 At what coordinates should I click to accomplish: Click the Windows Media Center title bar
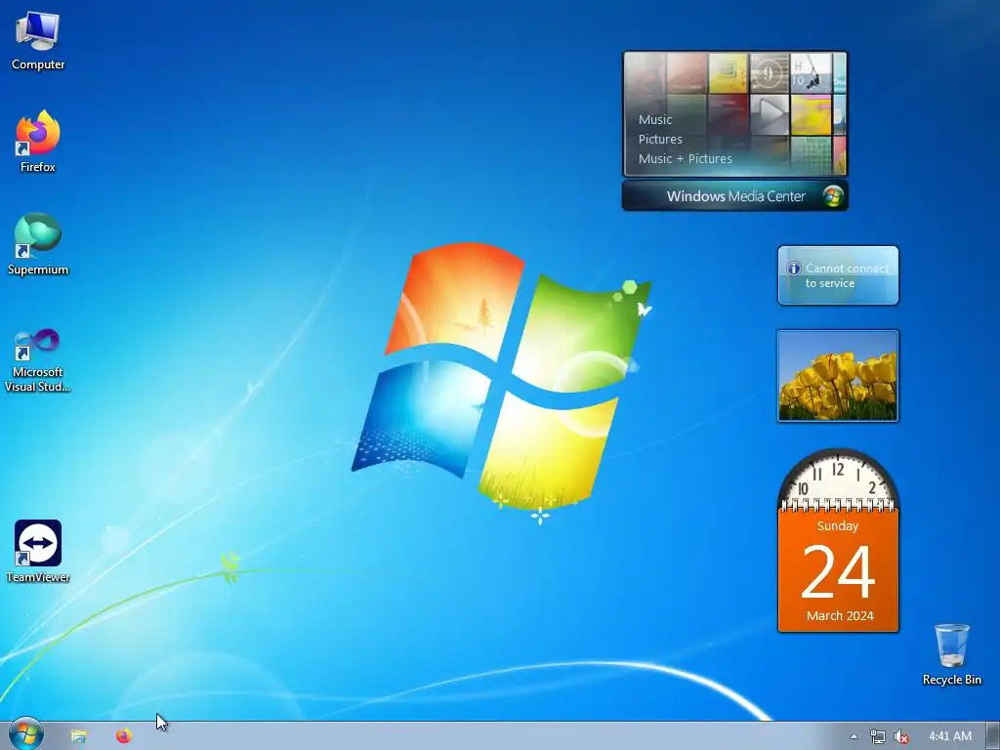(x=735, y=195)
